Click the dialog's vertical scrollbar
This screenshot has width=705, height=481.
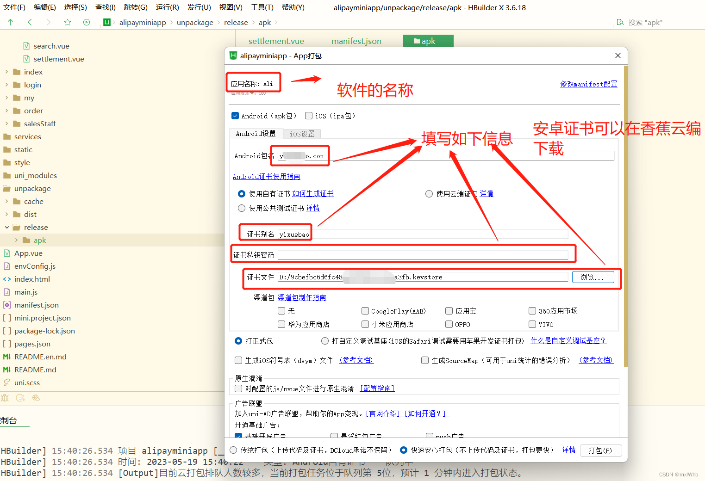(626, 216)
